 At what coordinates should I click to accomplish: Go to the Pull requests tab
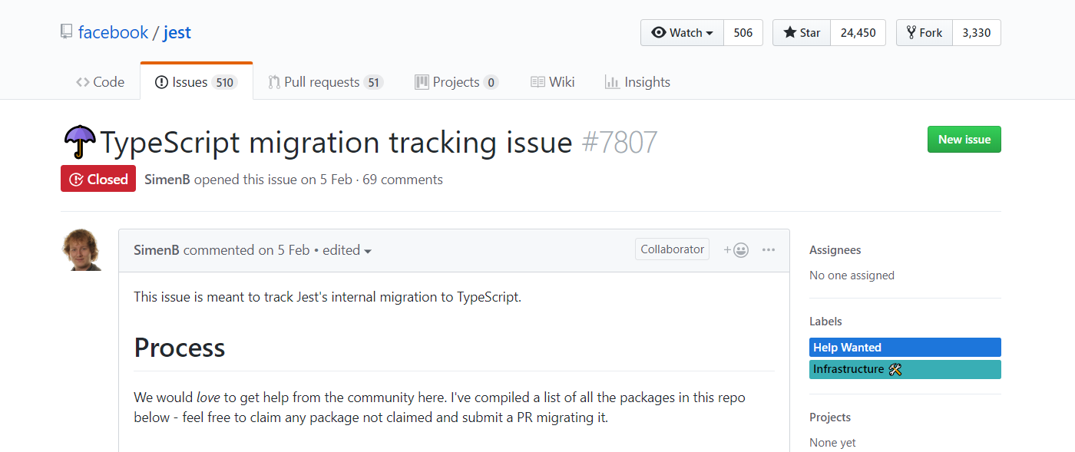(326, 82)
